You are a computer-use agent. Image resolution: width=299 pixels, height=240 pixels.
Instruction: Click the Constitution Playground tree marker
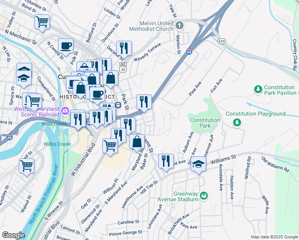point(237,123)
